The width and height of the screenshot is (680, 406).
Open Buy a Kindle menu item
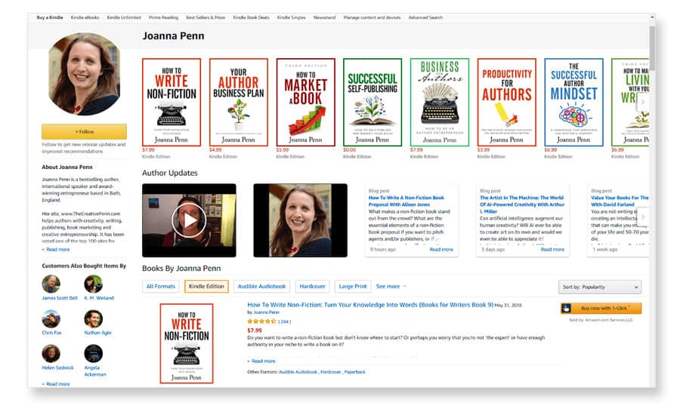tap(50, 18)
